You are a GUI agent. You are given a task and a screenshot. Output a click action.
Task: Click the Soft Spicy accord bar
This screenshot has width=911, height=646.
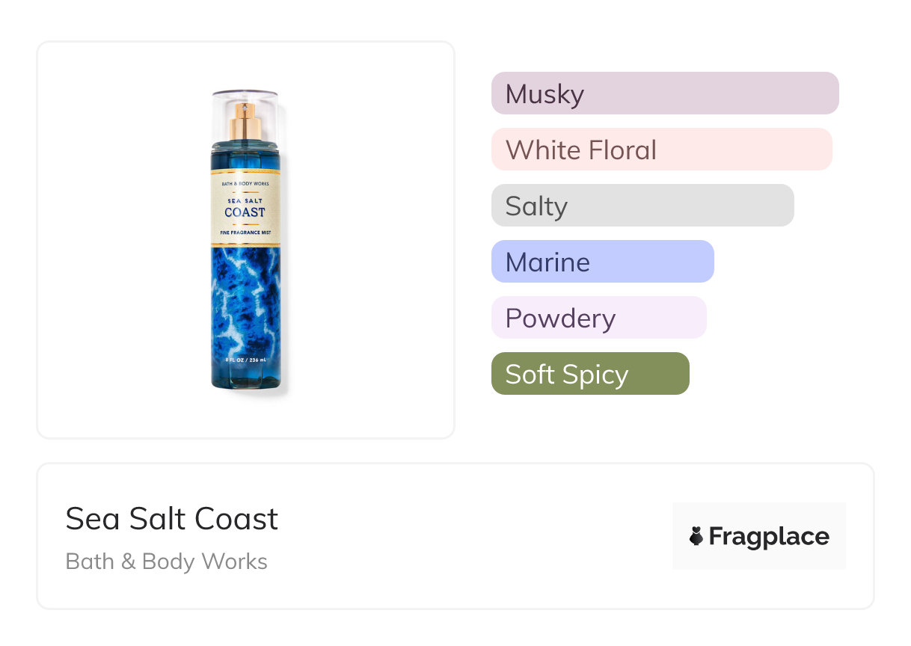tap(589, 374)
